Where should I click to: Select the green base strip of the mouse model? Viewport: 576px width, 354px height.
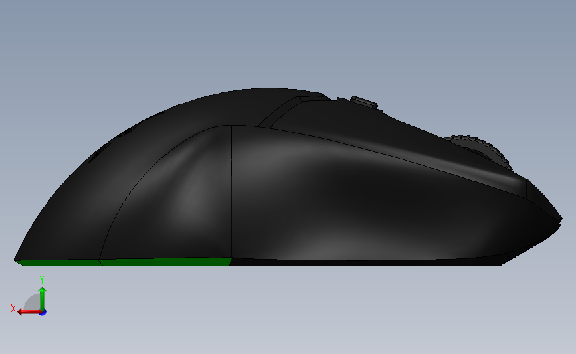tap(124, 262)
